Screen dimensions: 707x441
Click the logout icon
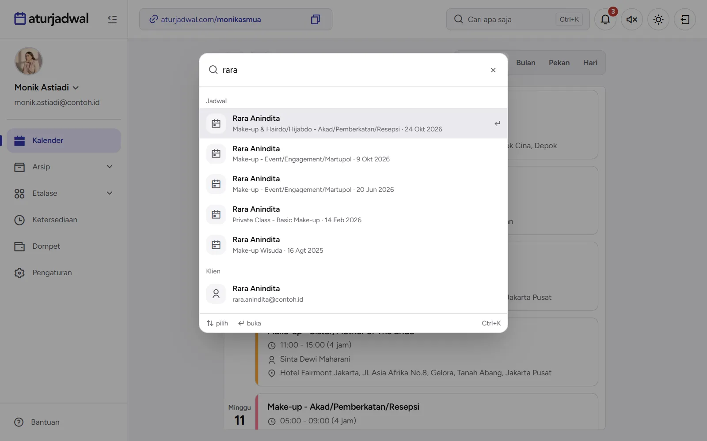click(x=685, y=19)
